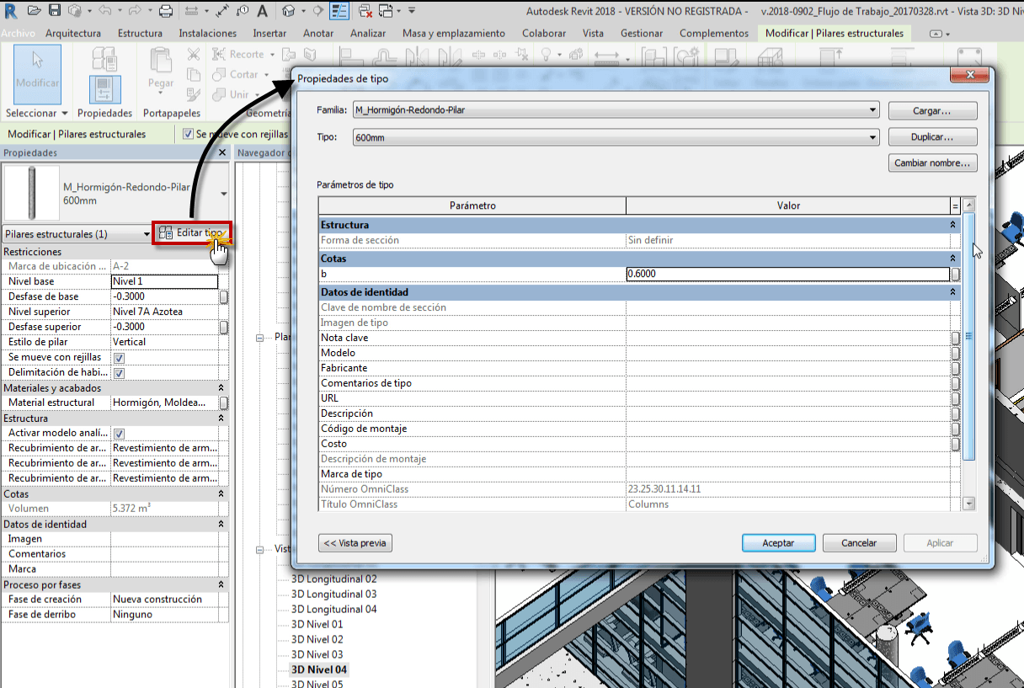Open the Tipo 600mm dropdown
1024x688 pixels.
[x=873, y=137]
